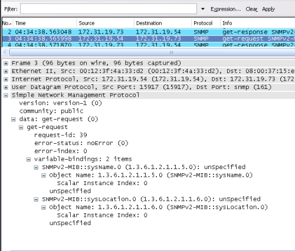Screen dimensions: 295x251
Task: Click the scrollbar left arrow
Action: point(5,52)
